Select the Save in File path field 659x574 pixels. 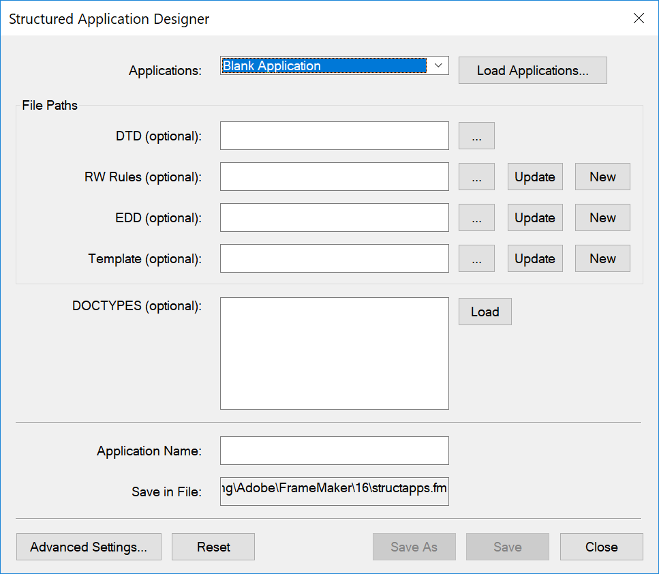point(334,492)
